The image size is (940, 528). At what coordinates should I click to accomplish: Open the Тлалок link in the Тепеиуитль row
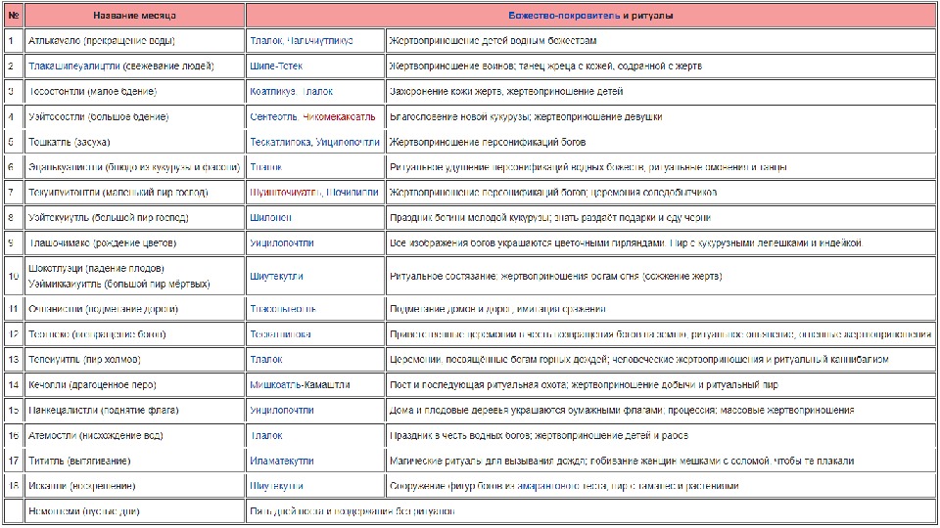click(x=266, y=359)
